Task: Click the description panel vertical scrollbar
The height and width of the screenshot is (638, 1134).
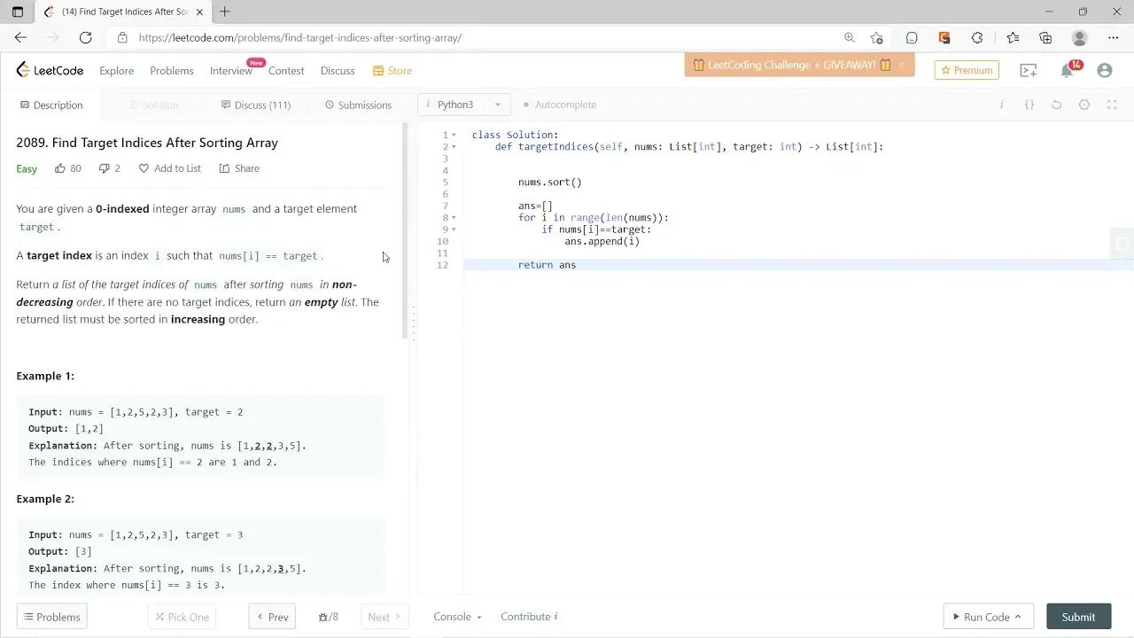Action: click(x=405, y=230)
